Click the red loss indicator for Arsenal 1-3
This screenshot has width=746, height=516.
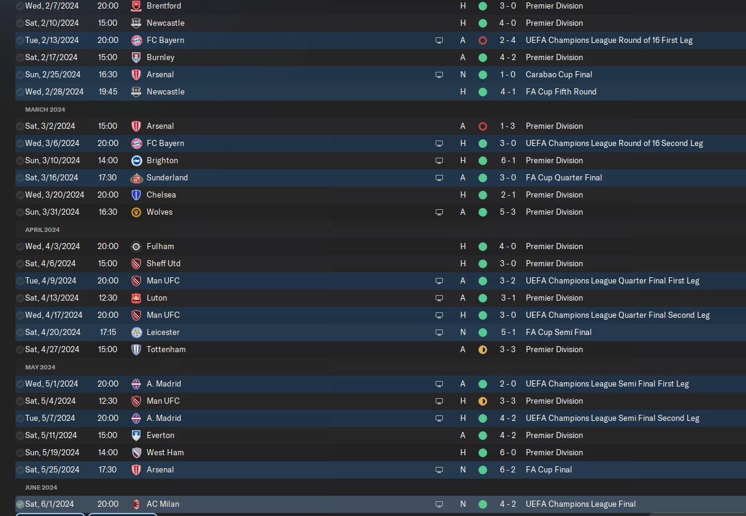pyautogui.click(x=483, y=126)
